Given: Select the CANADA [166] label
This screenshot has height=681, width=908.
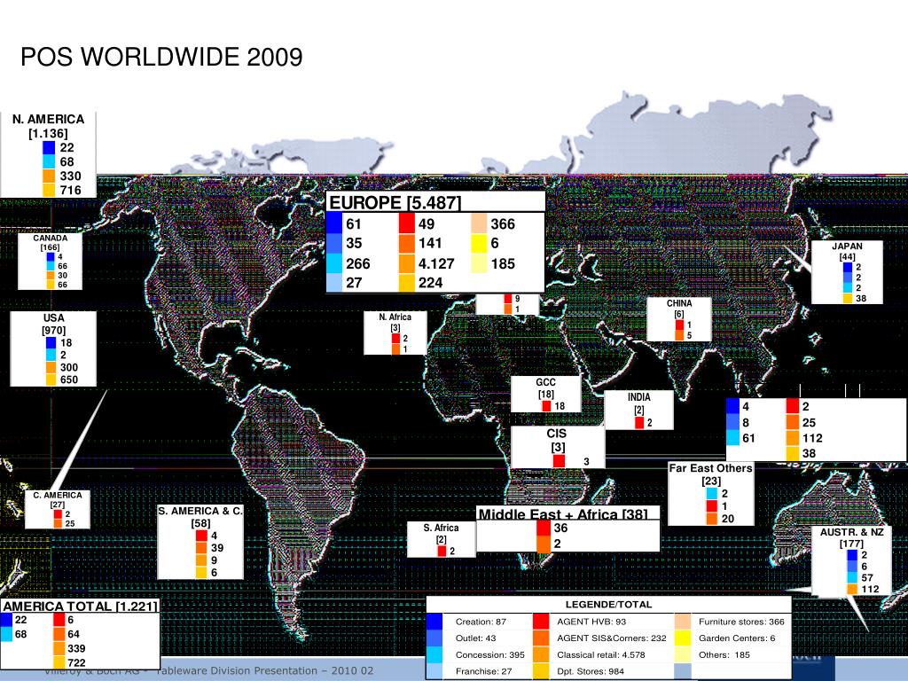Looking at the screenshot, I should tap(50, 243).
